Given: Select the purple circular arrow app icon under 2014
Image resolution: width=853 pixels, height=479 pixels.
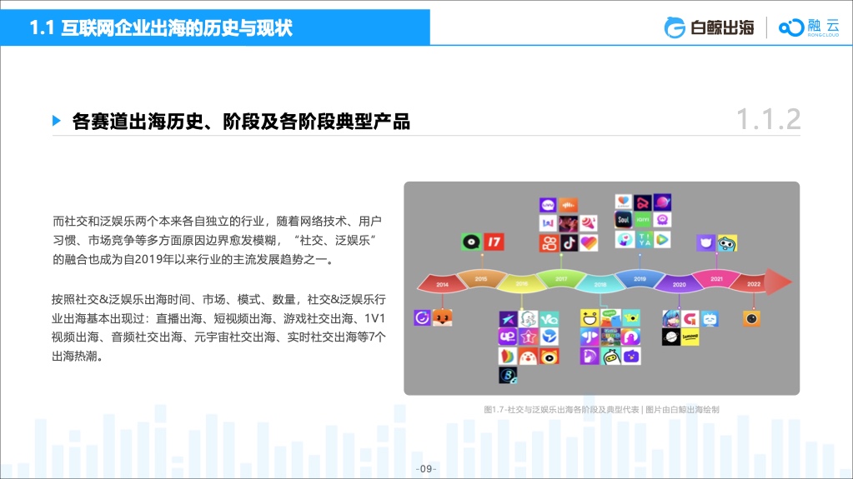Looking at the screenshot, I should 422,317.
